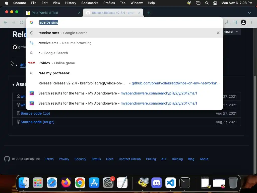Open Spotlight search in menu bar

tap(207, 3)
